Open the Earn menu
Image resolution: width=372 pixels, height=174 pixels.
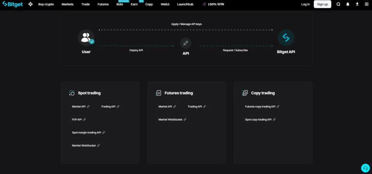(x=134, y=4)
